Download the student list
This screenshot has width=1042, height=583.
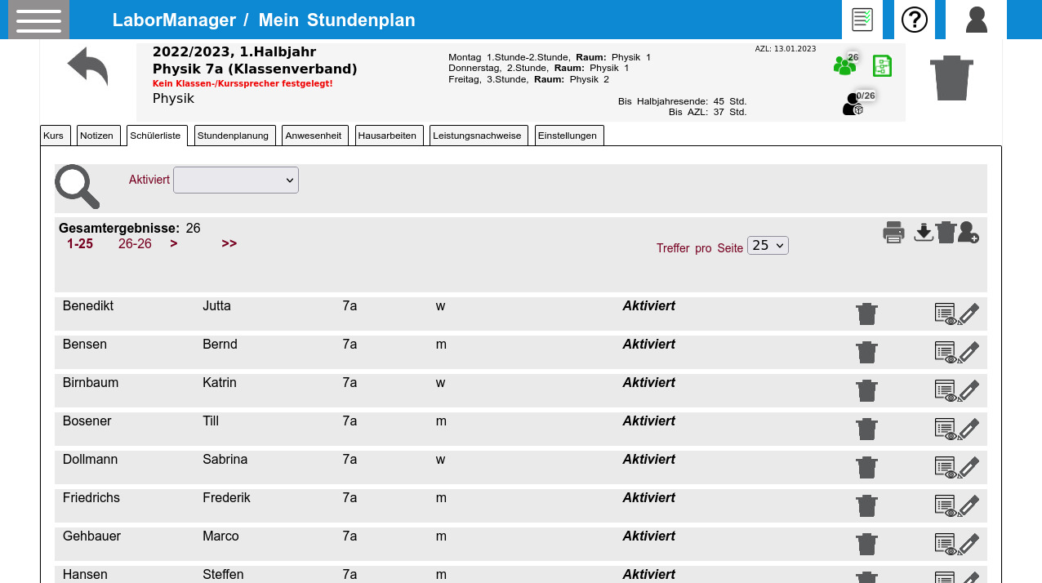pos(924,233)
